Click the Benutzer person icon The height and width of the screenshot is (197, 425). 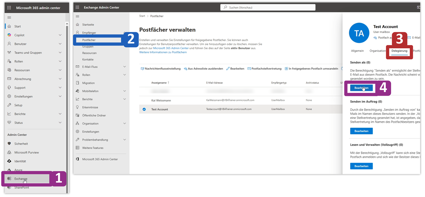(x=9, y=44)
